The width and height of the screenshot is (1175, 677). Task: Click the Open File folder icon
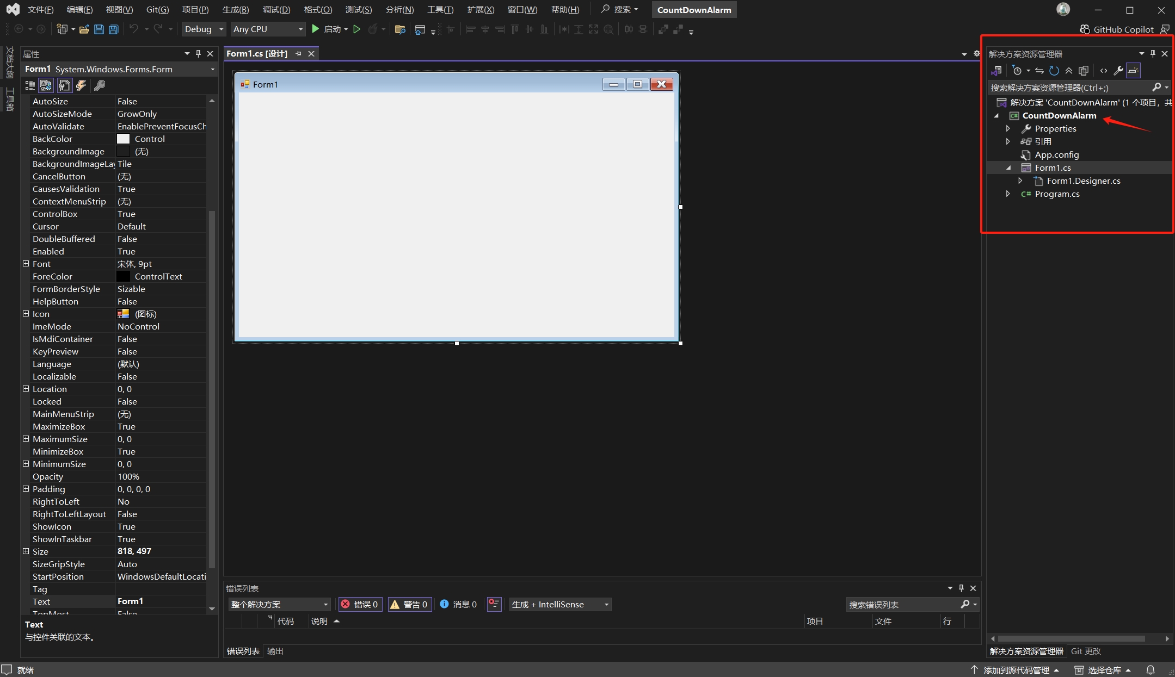[x=84, y=29]
